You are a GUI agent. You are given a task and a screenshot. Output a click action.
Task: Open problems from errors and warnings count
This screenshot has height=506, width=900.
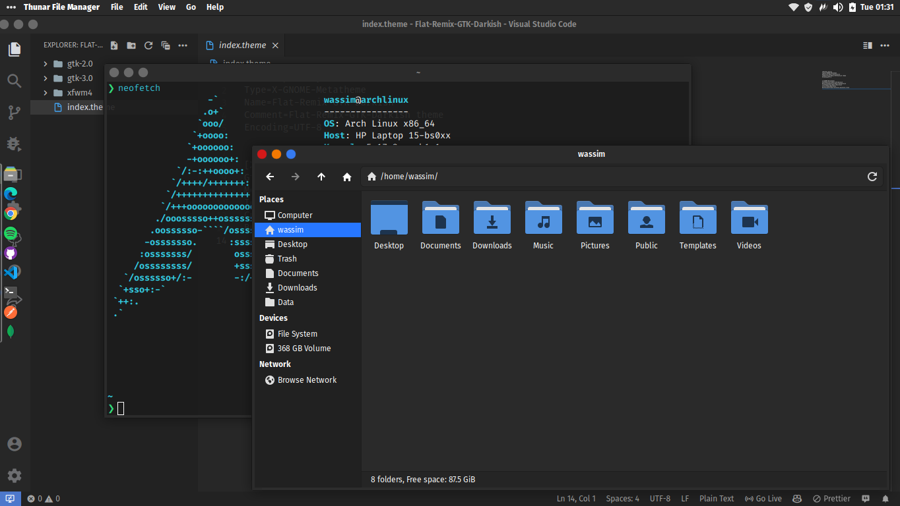44,499
